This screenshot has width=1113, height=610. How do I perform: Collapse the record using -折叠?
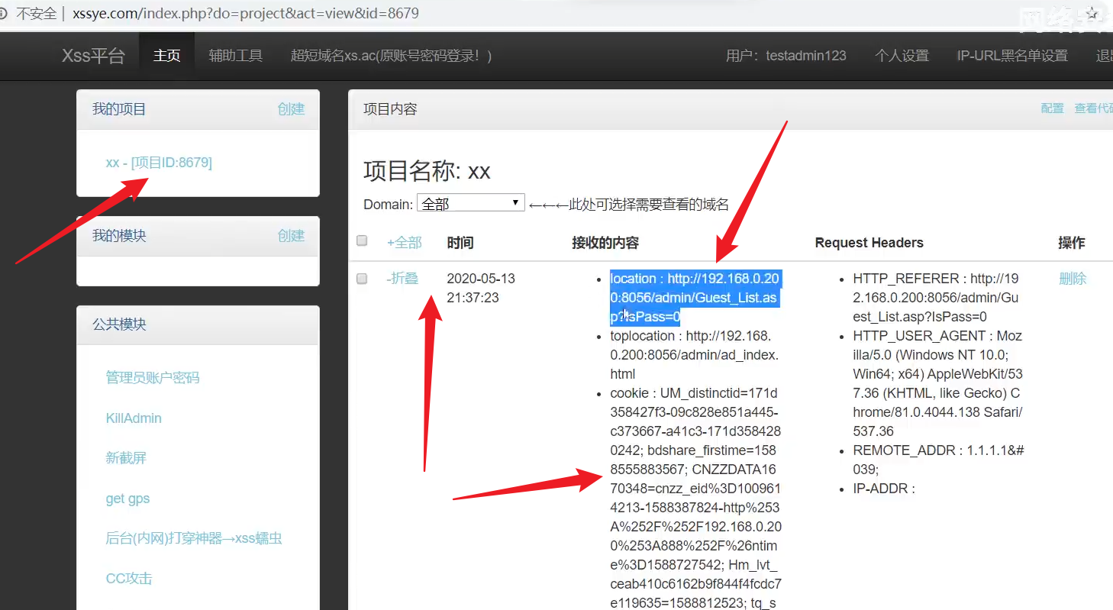click(402, 279)
